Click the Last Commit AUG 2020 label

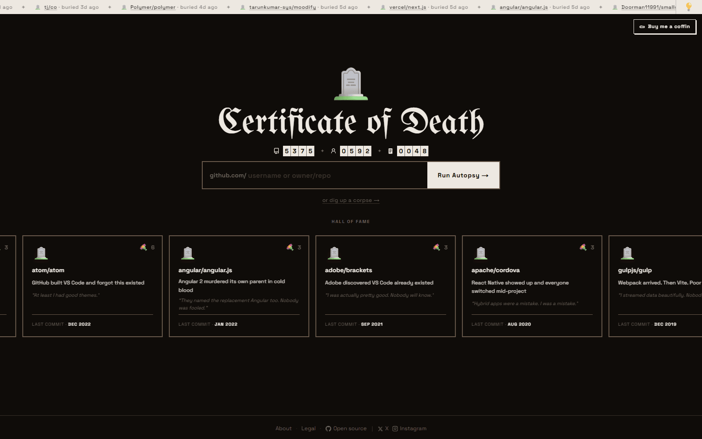[501, 324]
